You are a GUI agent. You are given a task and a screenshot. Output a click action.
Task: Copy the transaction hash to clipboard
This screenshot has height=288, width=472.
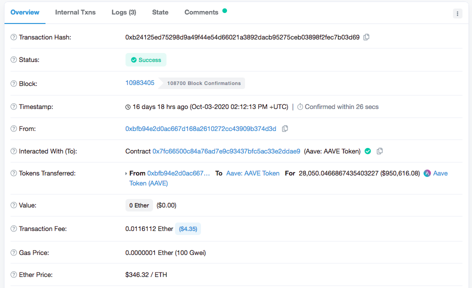point(366,37)
